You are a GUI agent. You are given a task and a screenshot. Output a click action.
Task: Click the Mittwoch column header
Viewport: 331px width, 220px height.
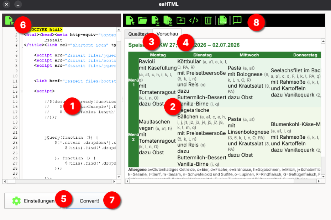pos(249,55)
